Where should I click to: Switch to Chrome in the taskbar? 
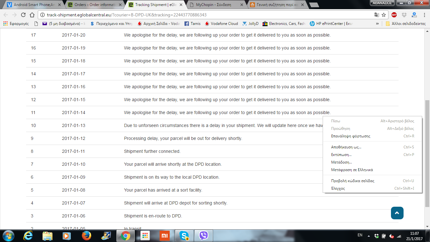[x=125, y=235]
